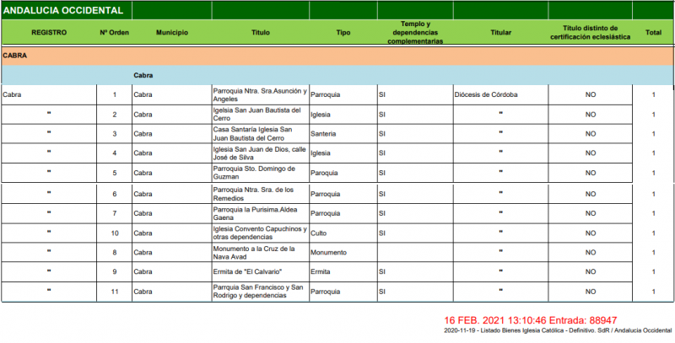
Task: Click the Total column header
Action: coord(653,32)
